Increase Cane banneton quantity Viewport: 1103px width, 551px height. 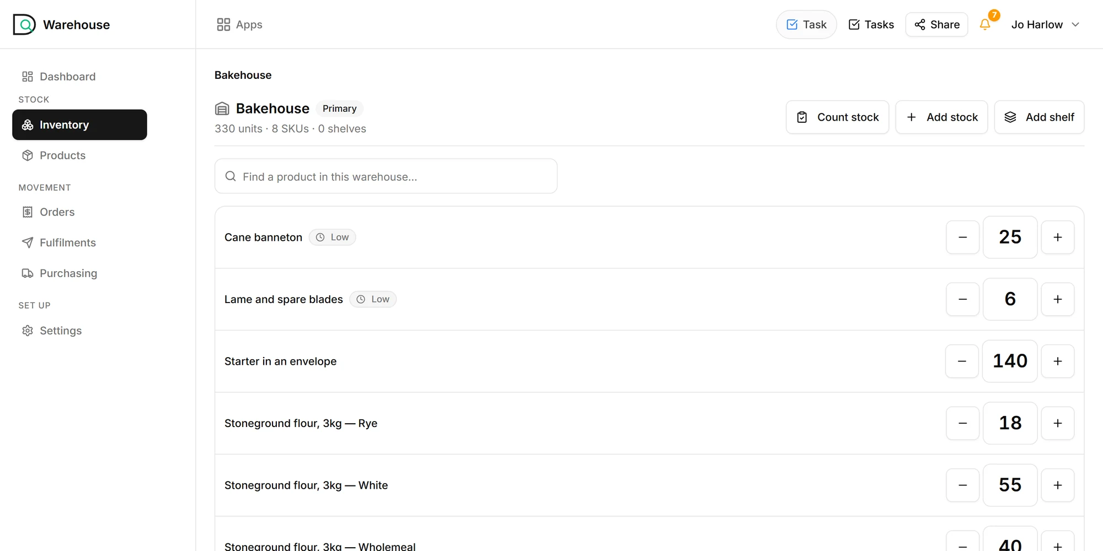1057,237
